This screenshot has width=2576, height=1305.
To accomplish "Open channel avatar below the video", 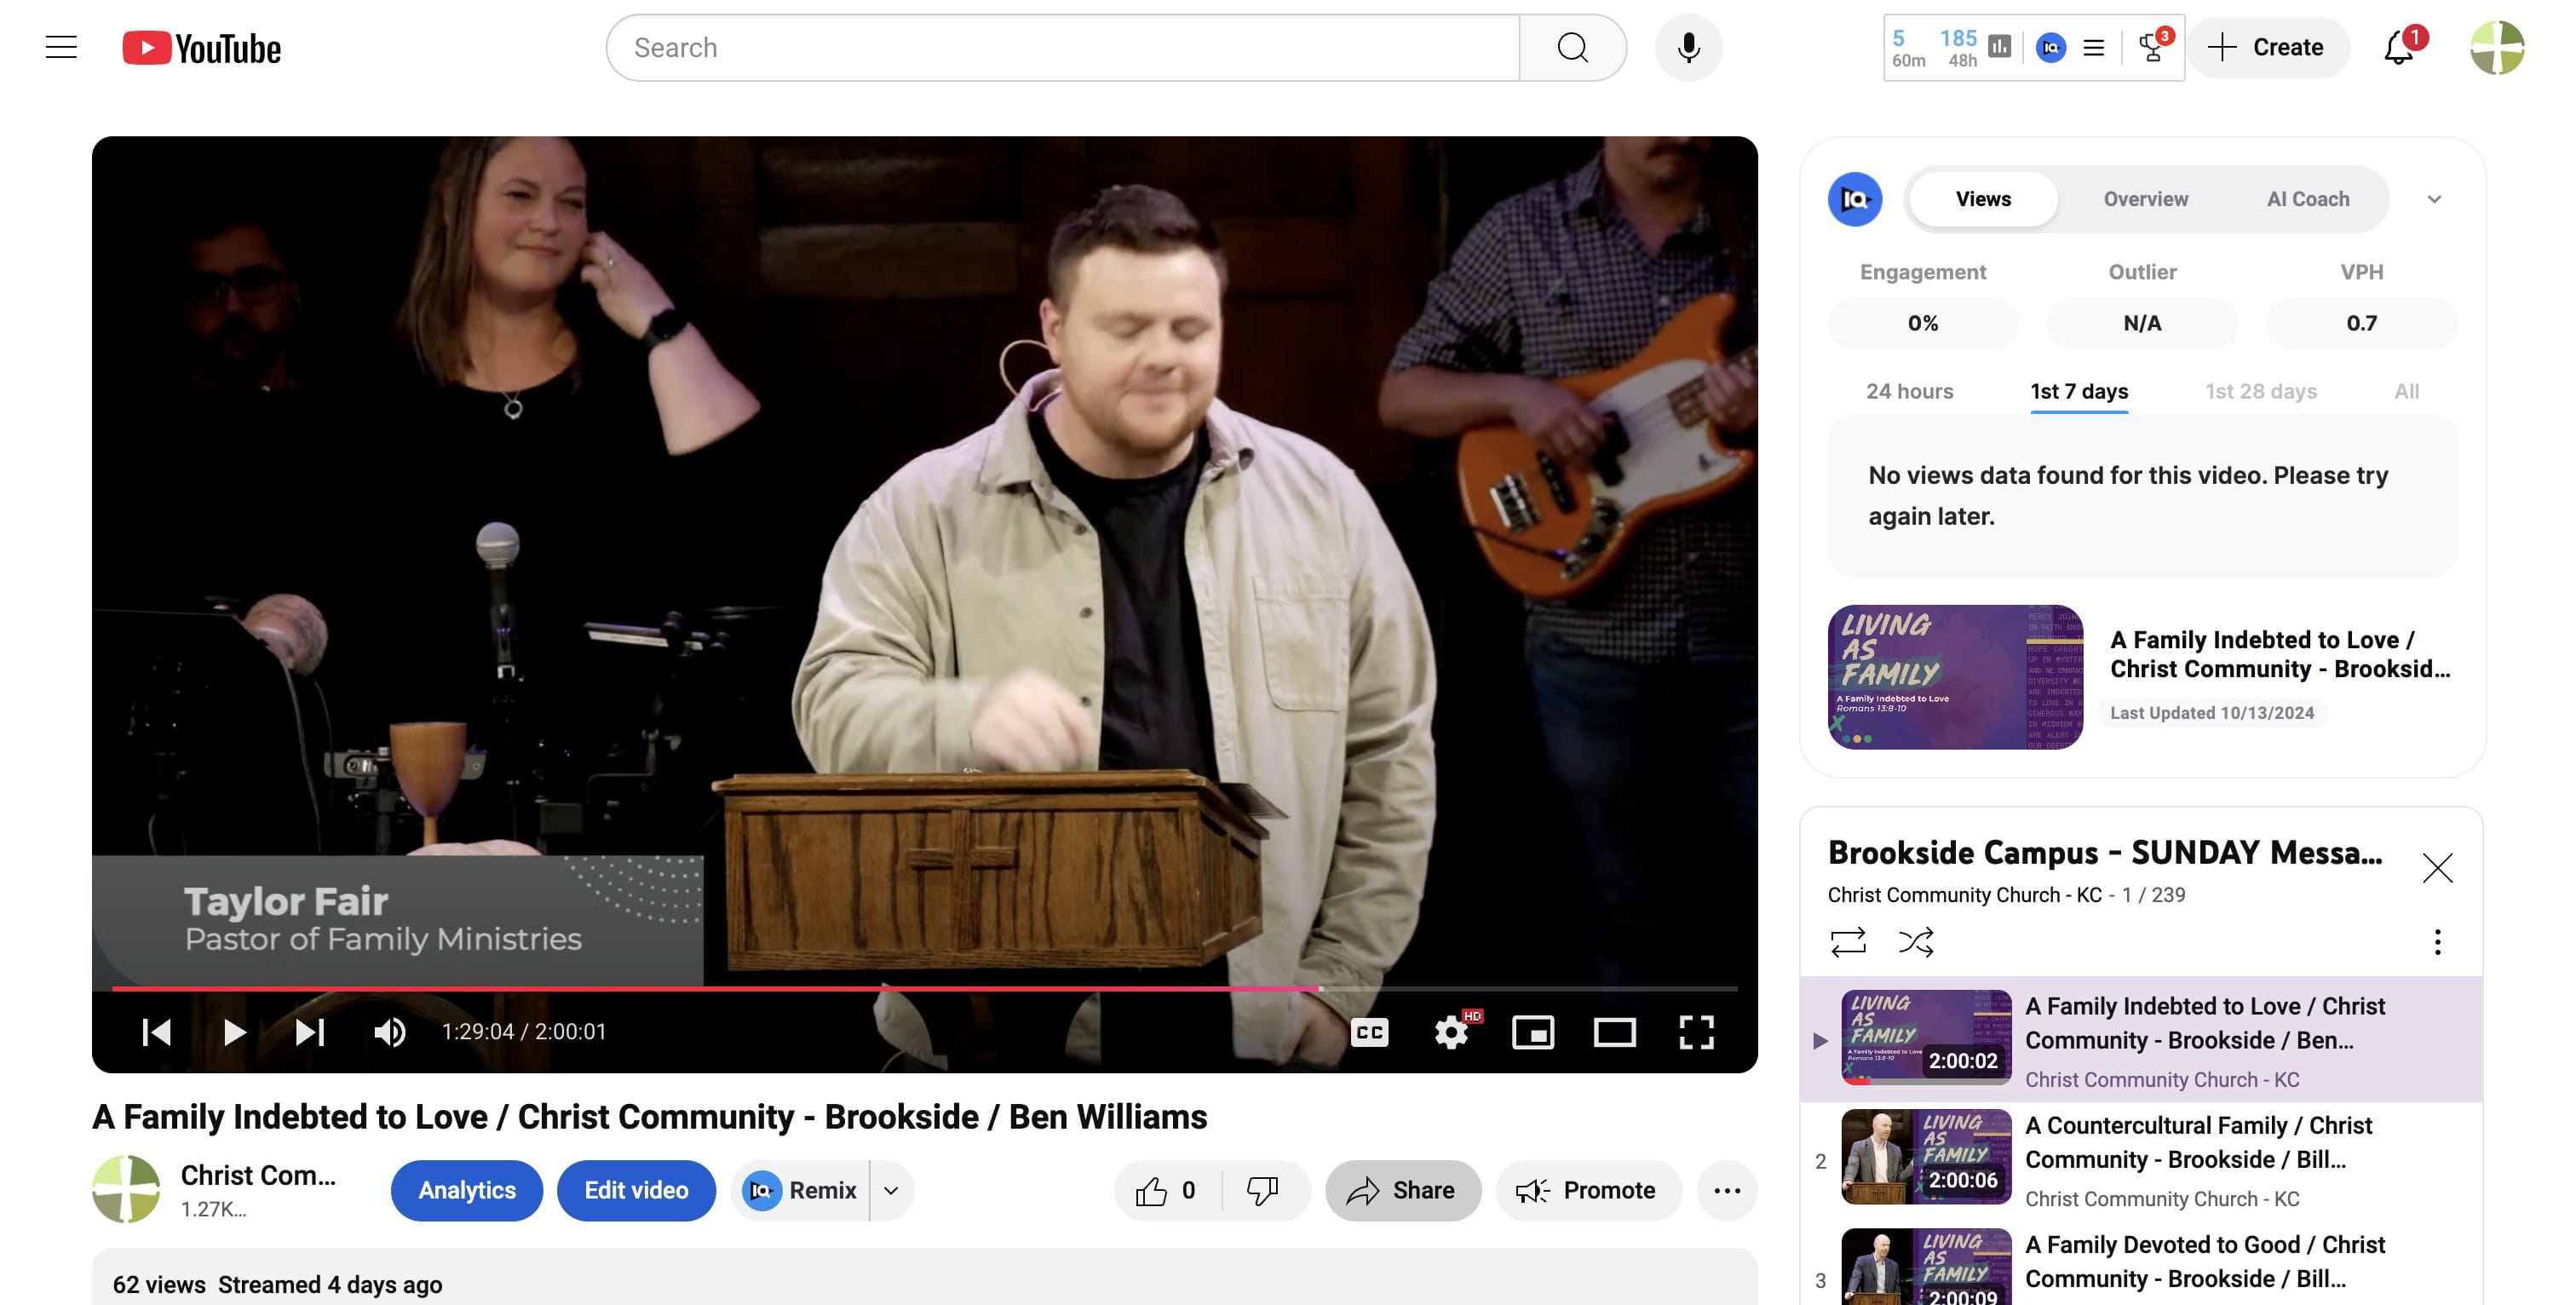I will (126, 1189).
